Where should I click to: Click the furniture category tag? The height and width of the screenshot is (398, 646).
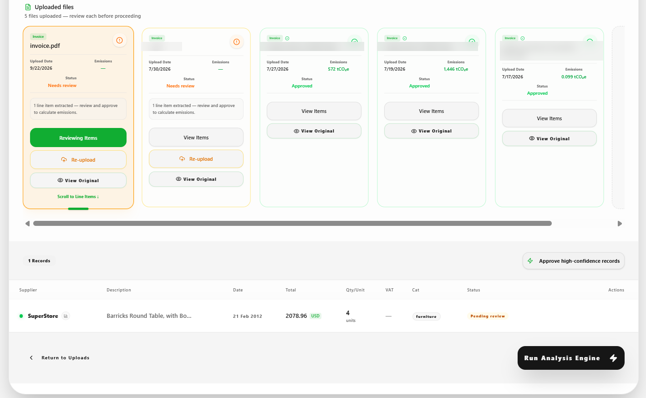426,316
